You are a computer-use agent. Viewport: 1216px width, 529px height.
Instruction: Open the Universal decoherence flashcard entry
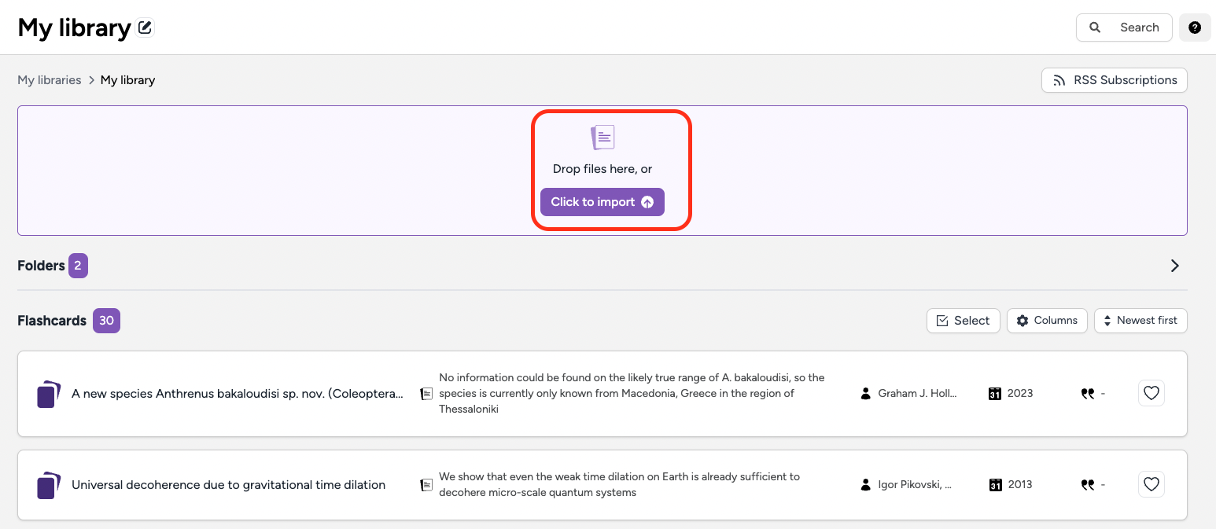click(x=228, y=484)
